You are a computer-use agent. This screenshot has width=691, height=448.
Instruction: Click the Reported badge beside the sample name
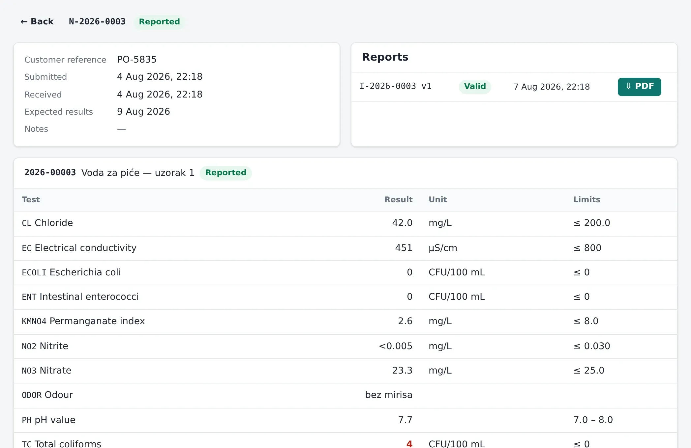[226, 173]
